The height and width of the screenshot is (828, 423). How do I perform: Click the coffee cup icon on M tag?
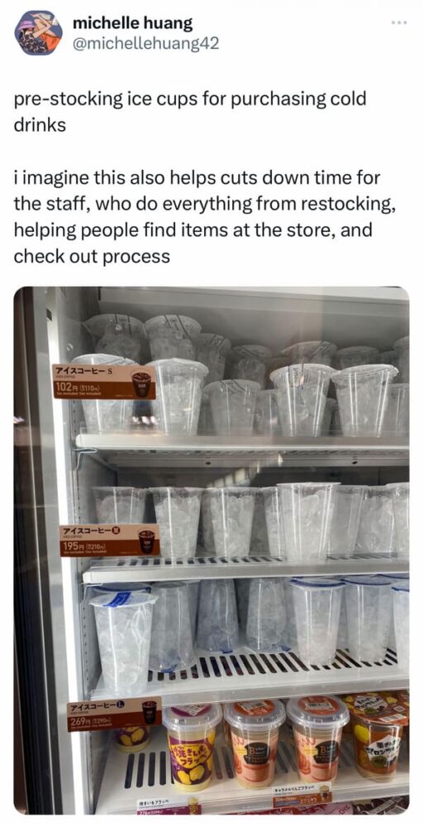(x=147, y=540)
